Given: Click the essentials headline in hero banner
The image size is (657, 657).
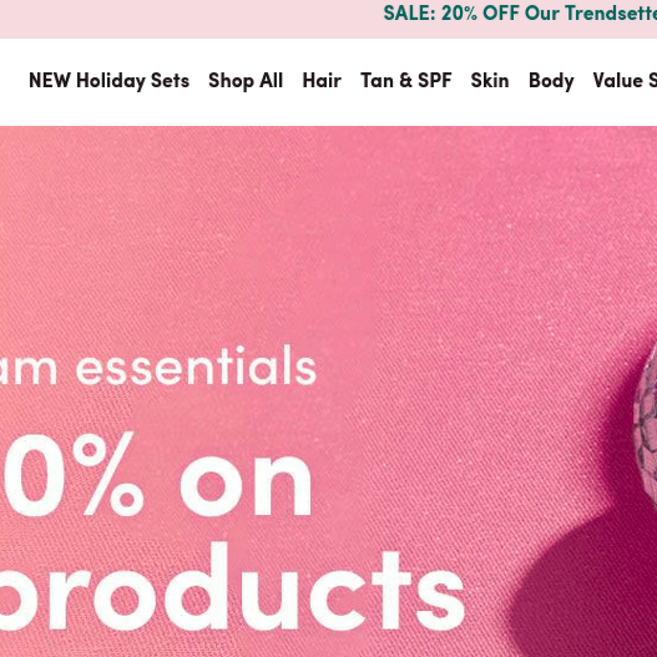Looking at the screenshot, I should pyautogui.click(x=196, y=366).
